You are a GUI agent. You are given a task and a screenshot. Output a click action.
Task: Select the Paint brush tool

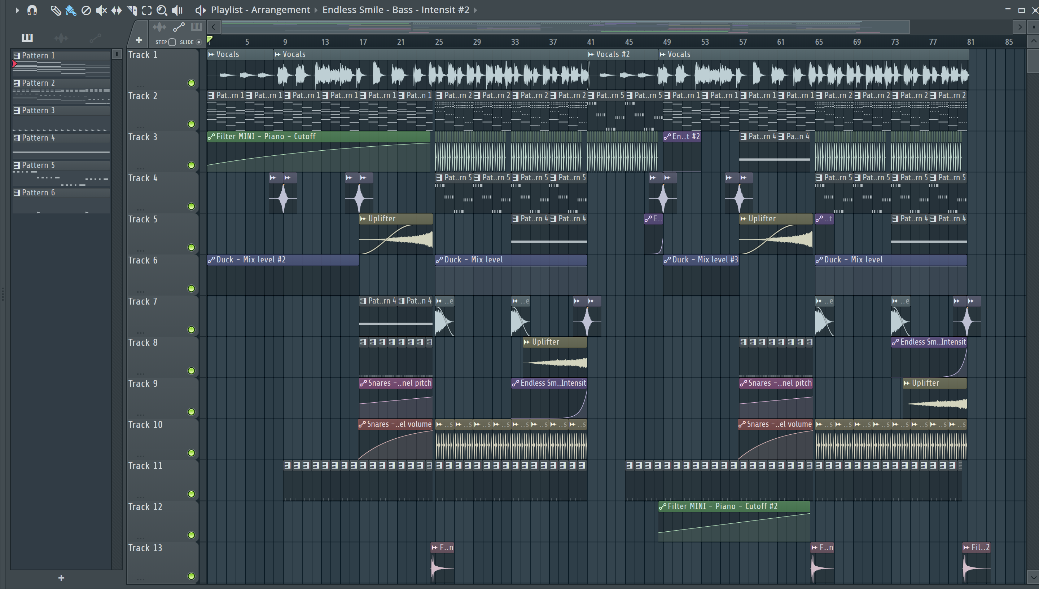71,10
